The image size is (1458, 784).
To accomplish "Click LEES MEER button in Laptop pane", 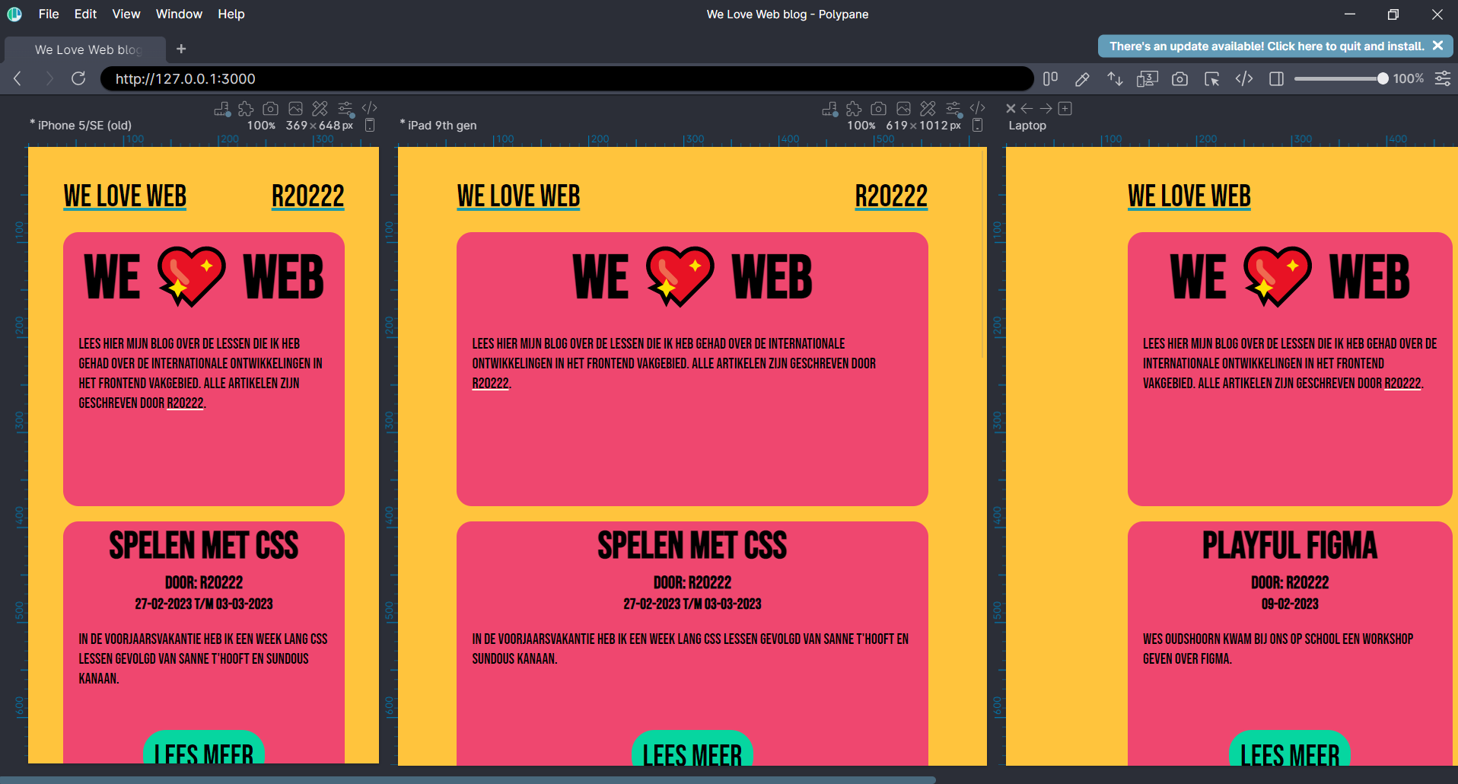I will coord(1290,748).
